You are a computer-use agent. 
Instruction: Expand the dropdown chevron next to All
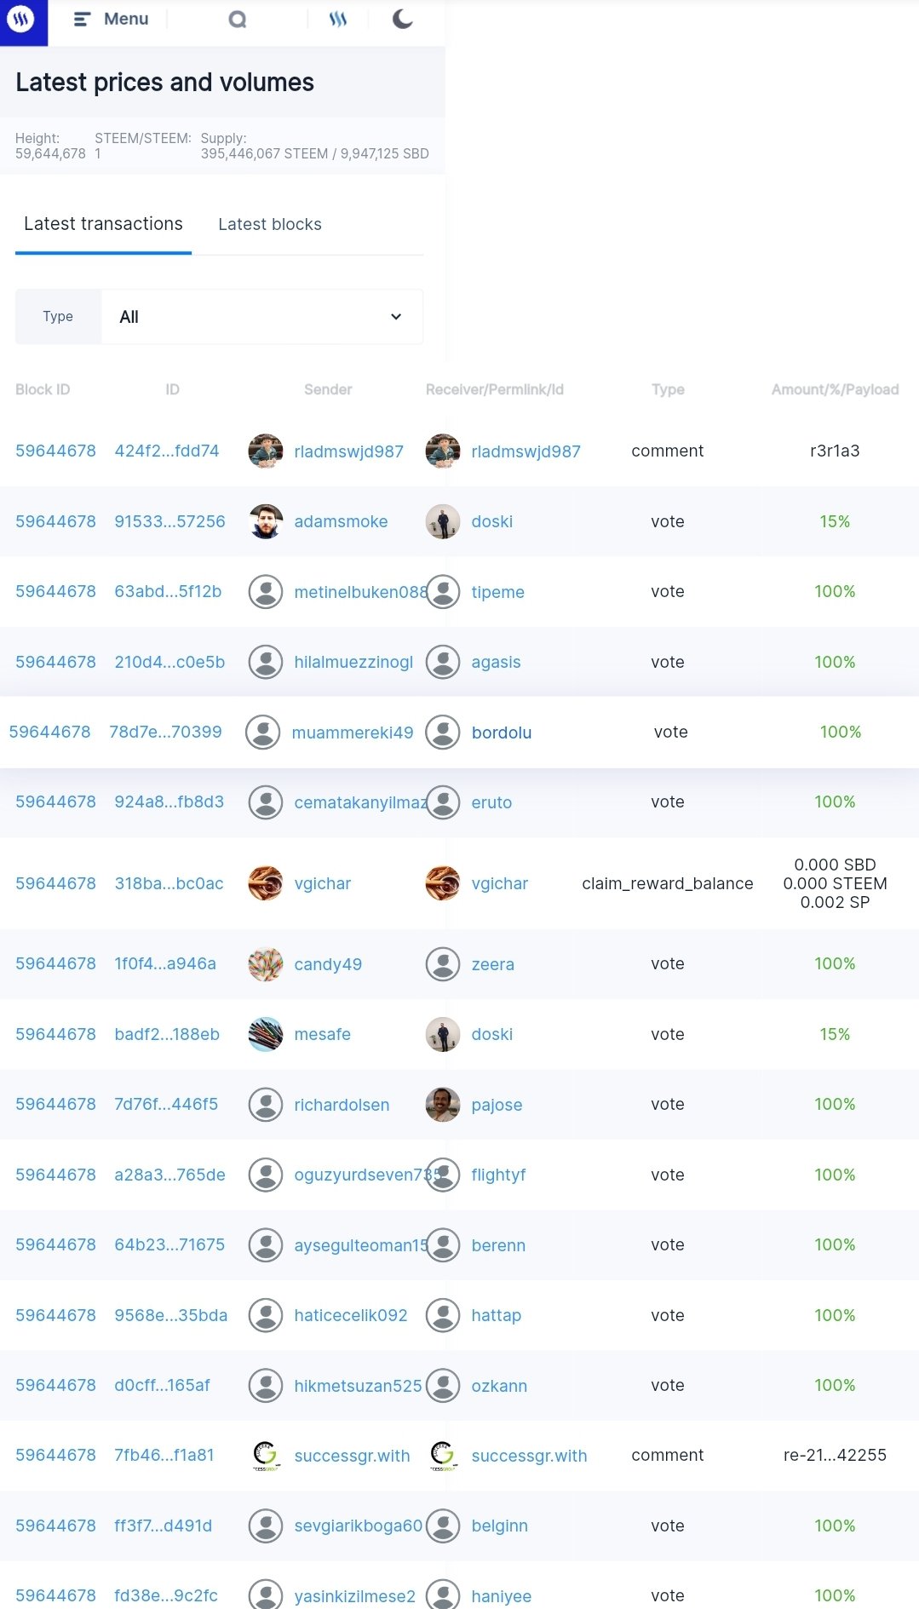396,317
